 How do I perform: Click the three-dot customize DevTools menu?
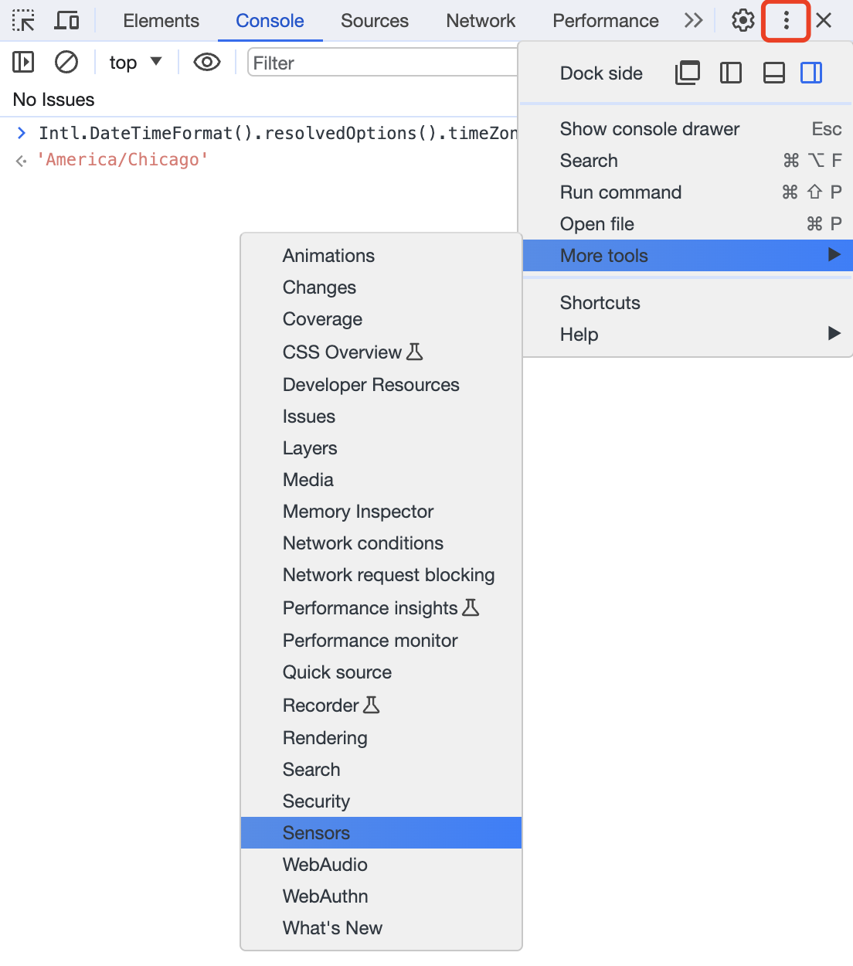pos(786,21)
